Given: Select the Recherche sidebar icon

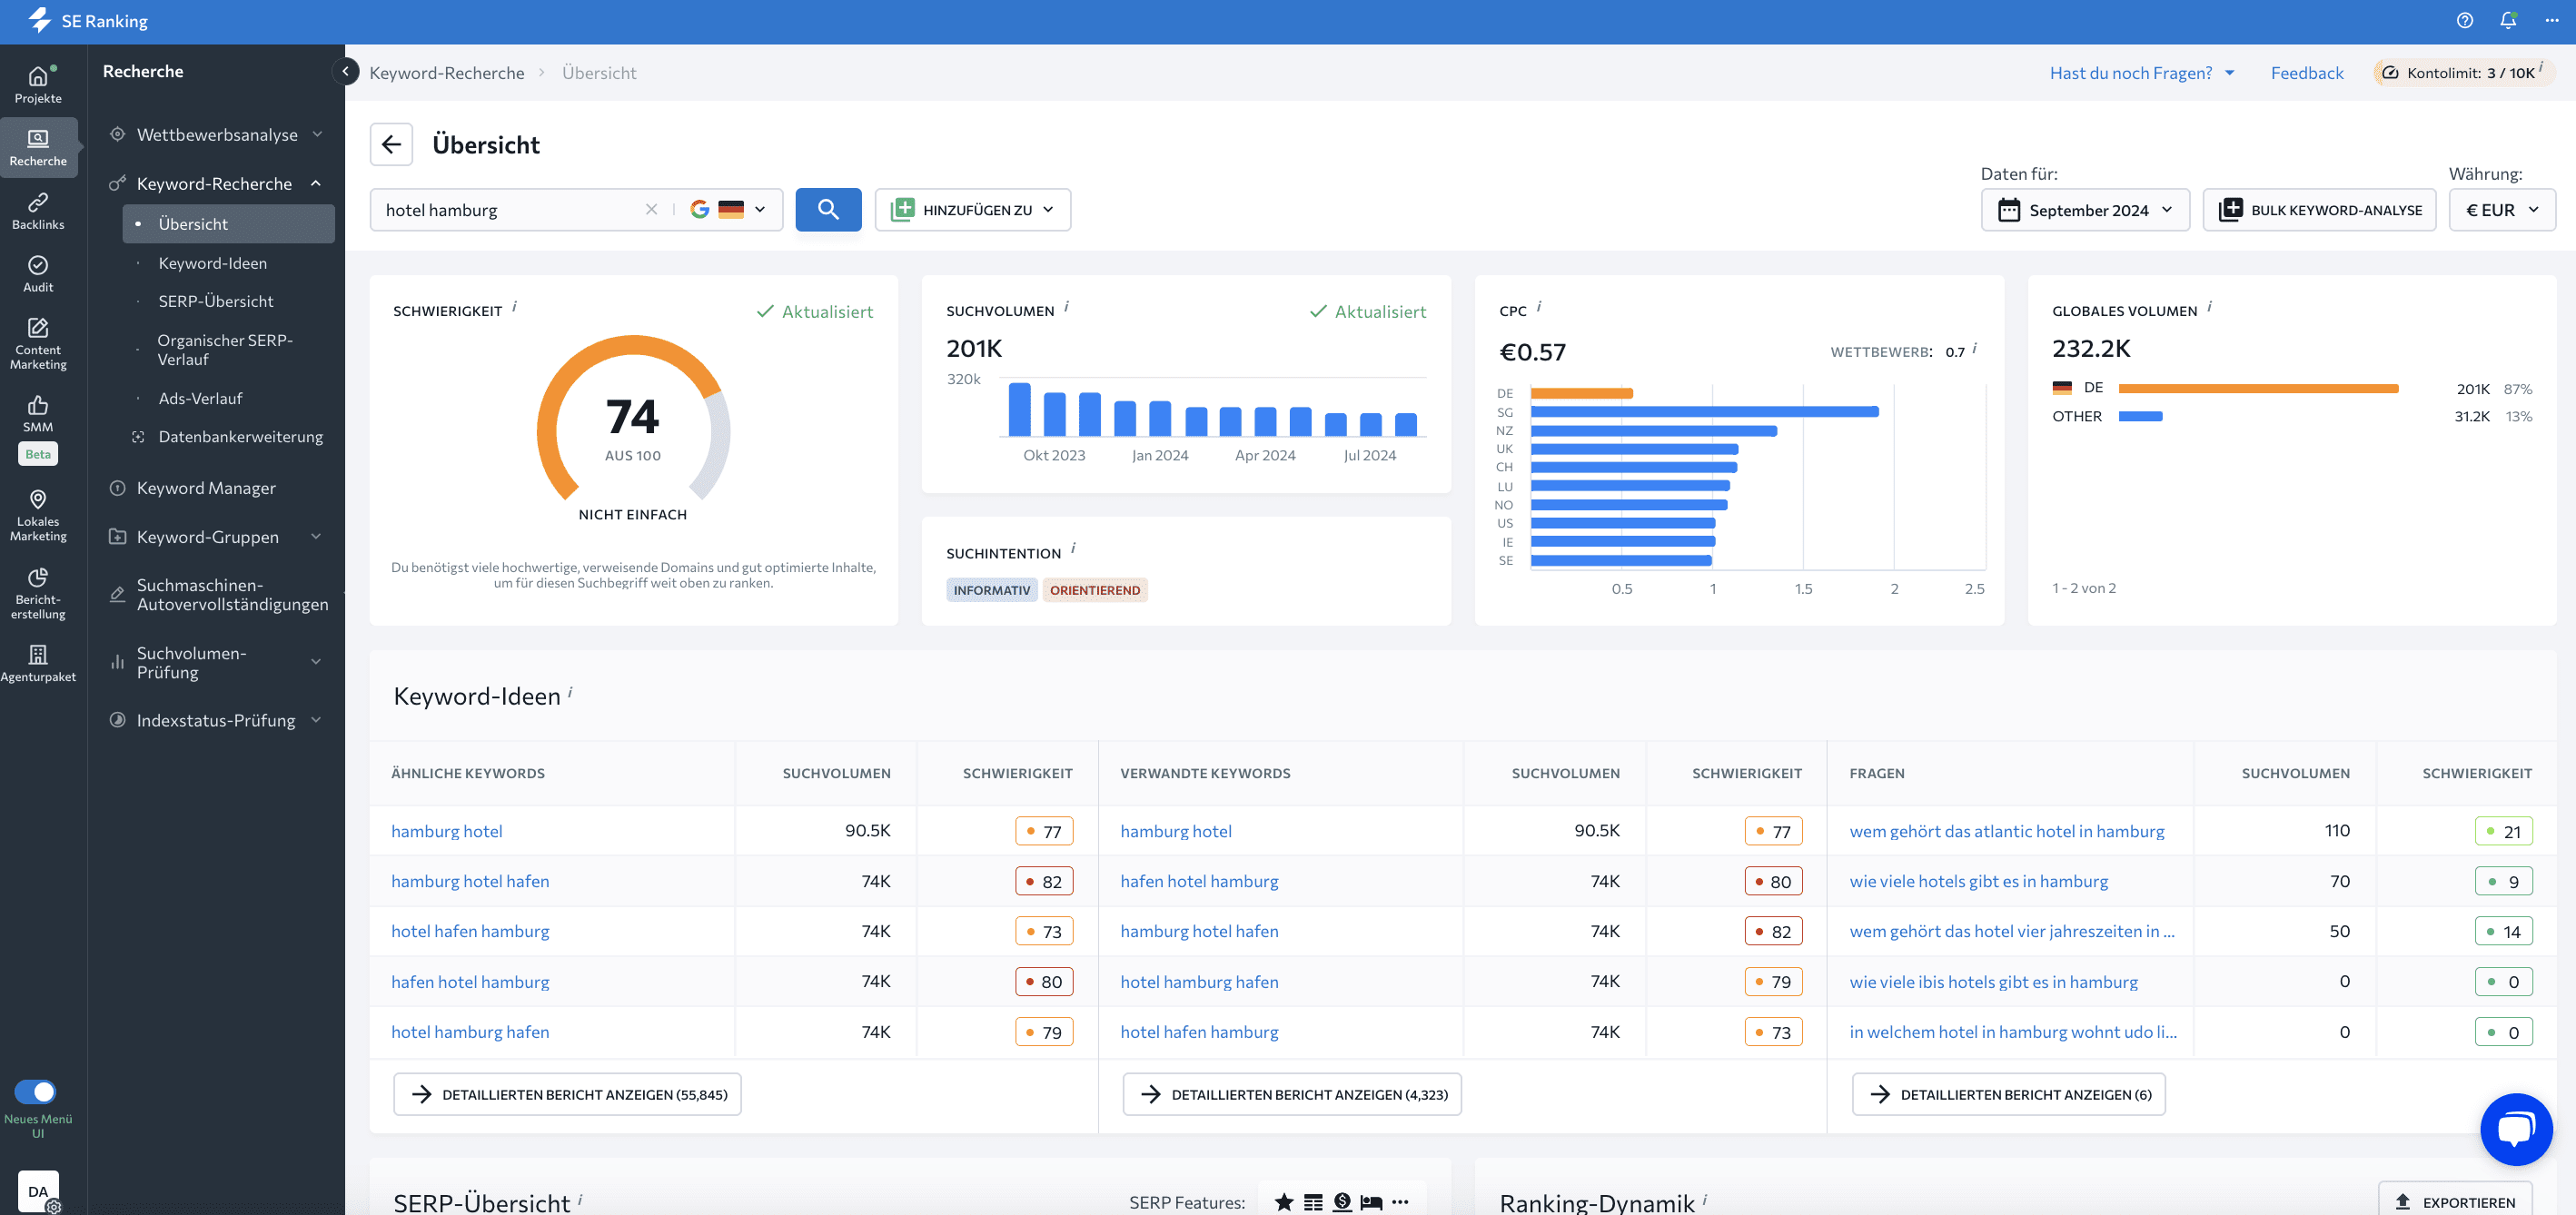Looking at the screenshot, I should (x=38, y=147).
